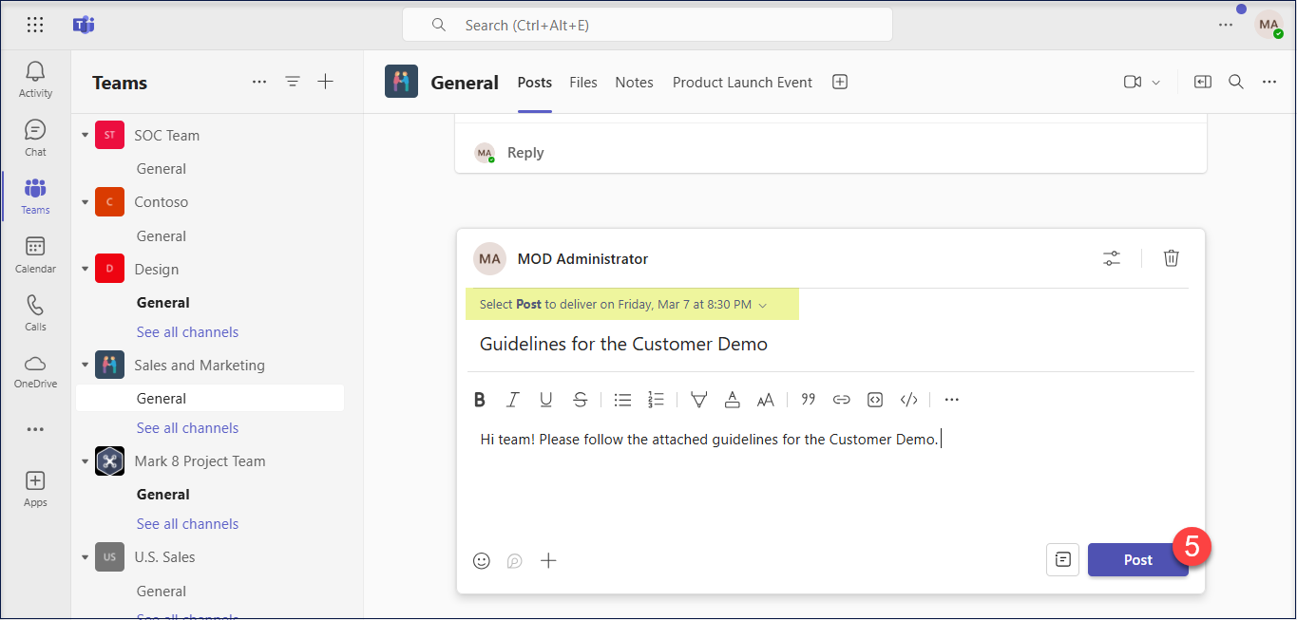
Task: Open the font color picker
Action: pos(732,400)
